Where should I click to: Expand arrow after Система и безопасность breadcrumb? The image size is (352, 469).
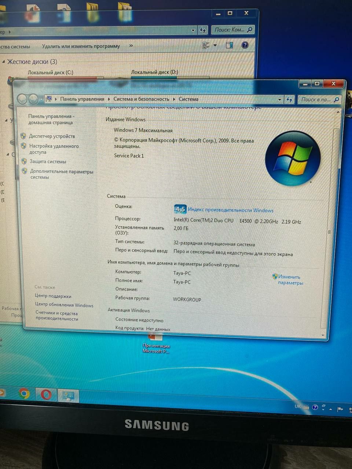pos(174,99)
